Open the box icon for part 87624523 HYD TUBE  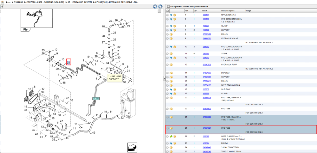pyautogui.click(x=171, y=109)
